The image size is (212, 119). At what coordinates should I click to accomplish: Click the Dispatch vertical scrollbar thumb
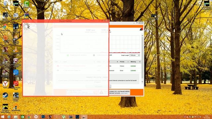(x=142, y=58)
